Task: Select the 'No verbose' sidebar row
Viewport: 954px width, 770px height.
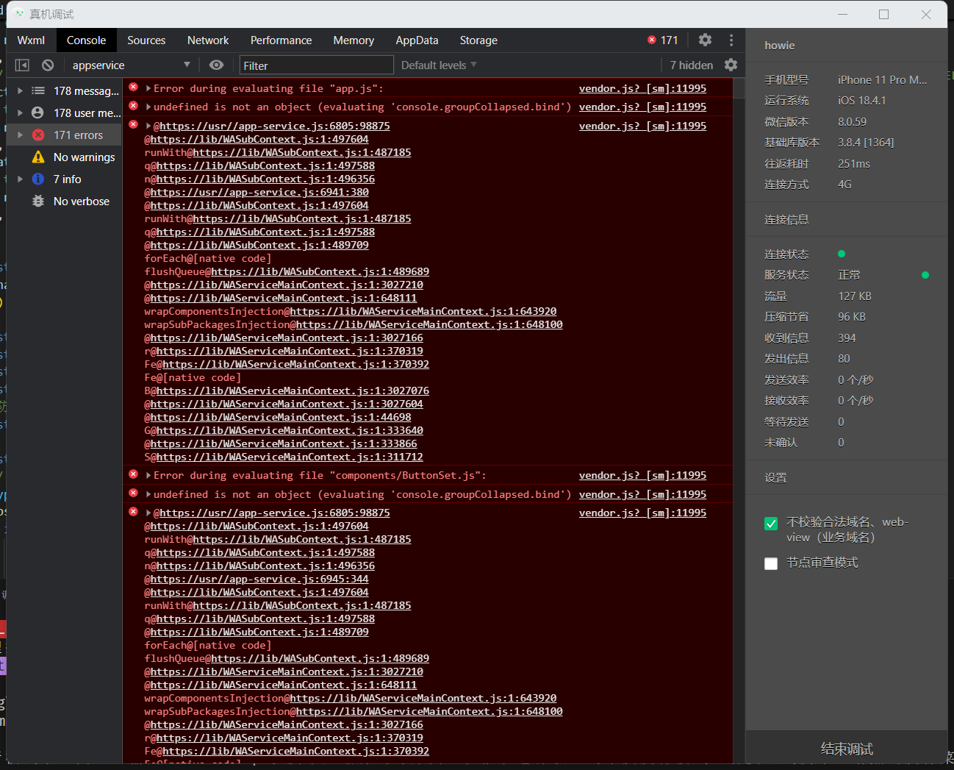Action: [64, 201]
